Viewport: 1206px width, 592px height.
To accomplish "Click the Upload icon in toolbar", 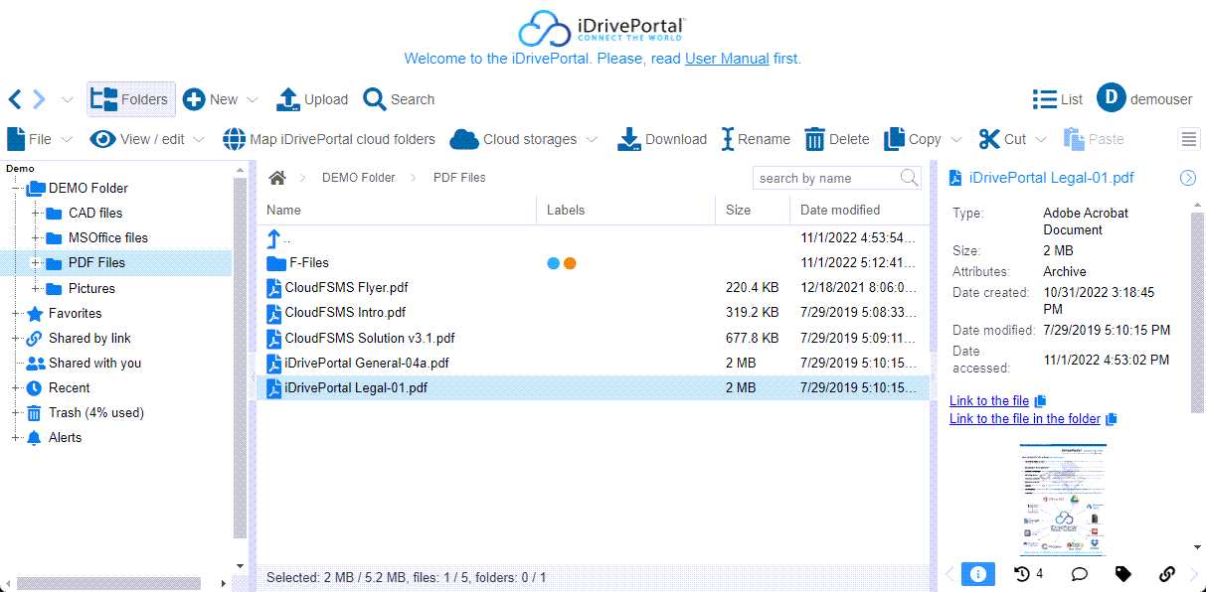I will click(287, 99).
